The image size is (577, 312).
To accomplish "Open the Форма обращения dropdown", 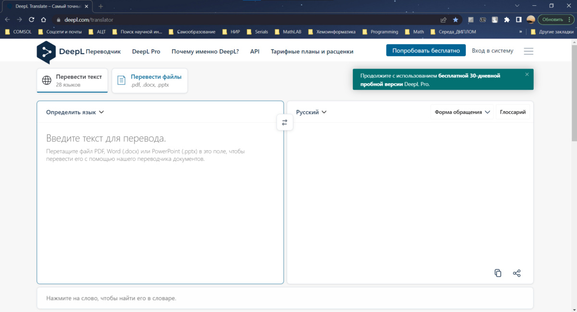I will click(x=462, y=112).
